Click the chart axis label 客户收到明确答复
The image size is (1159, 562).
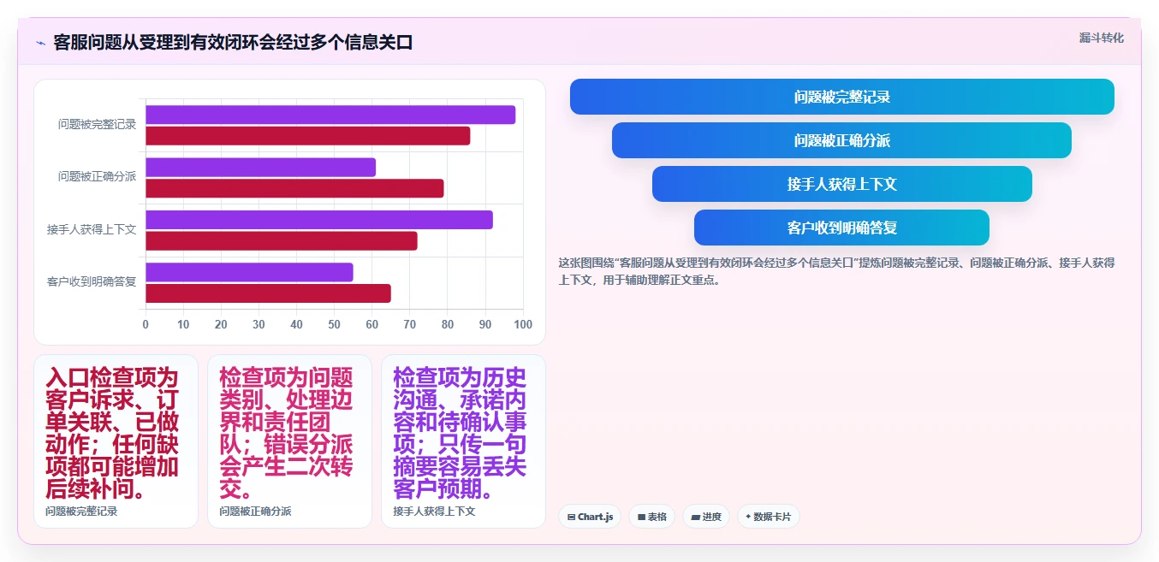pyautogui.click(x=92, y=282)
